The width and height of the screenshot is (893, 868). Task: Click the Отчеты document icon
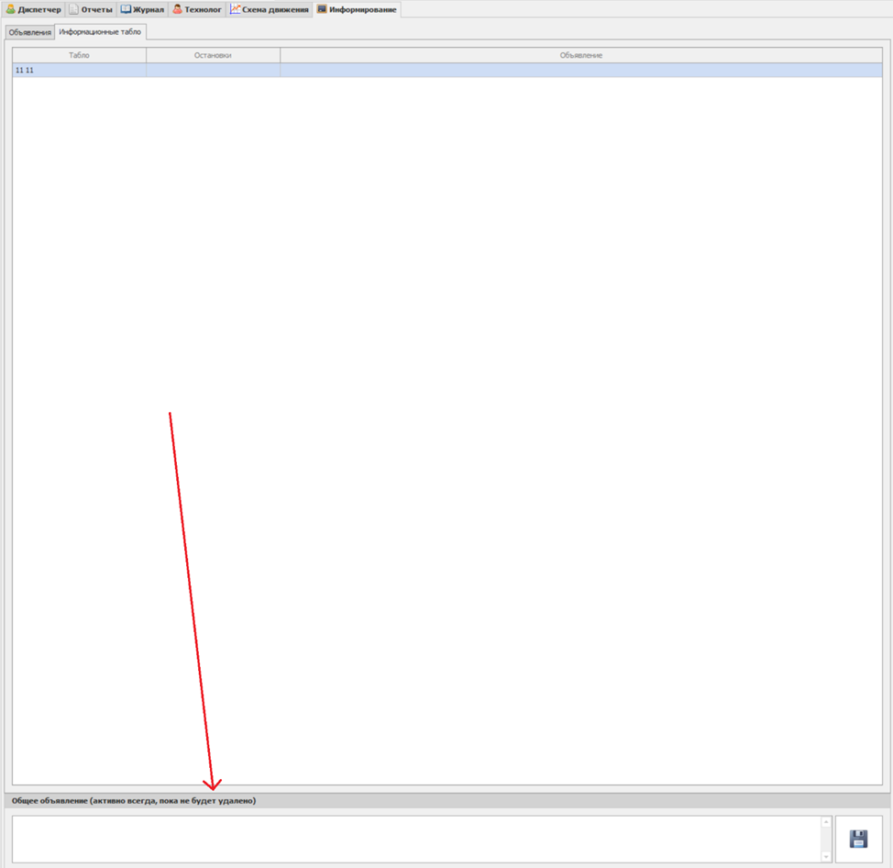click(x=74, y=9)
